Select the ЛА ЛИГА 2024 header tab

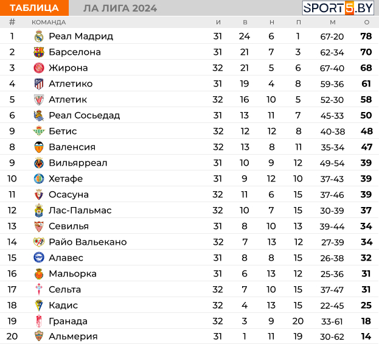[x=120, y=8]
